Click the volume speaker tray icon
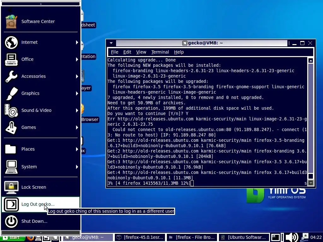Image resolution: width=323 pixels, height=242 pixels. pyautogui.click(x=292, y=238)
